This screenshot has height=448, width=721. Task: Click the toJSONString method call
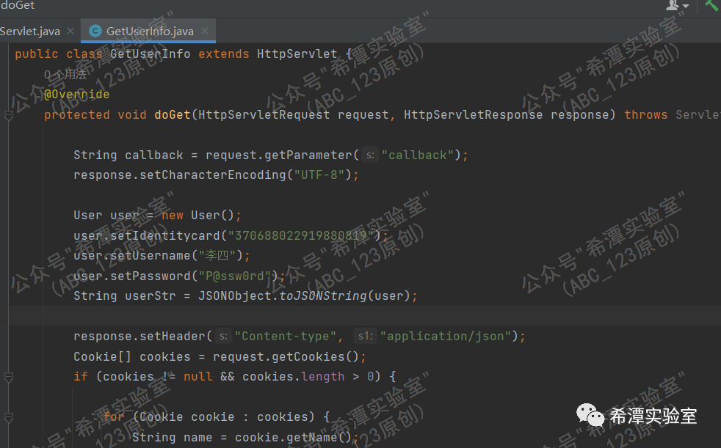coord(323,296)
